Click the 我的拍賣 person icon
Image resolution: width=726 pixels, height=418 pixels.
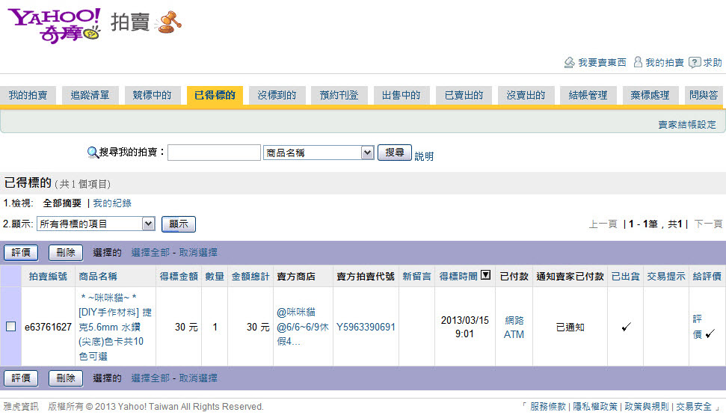click(638, 62)
